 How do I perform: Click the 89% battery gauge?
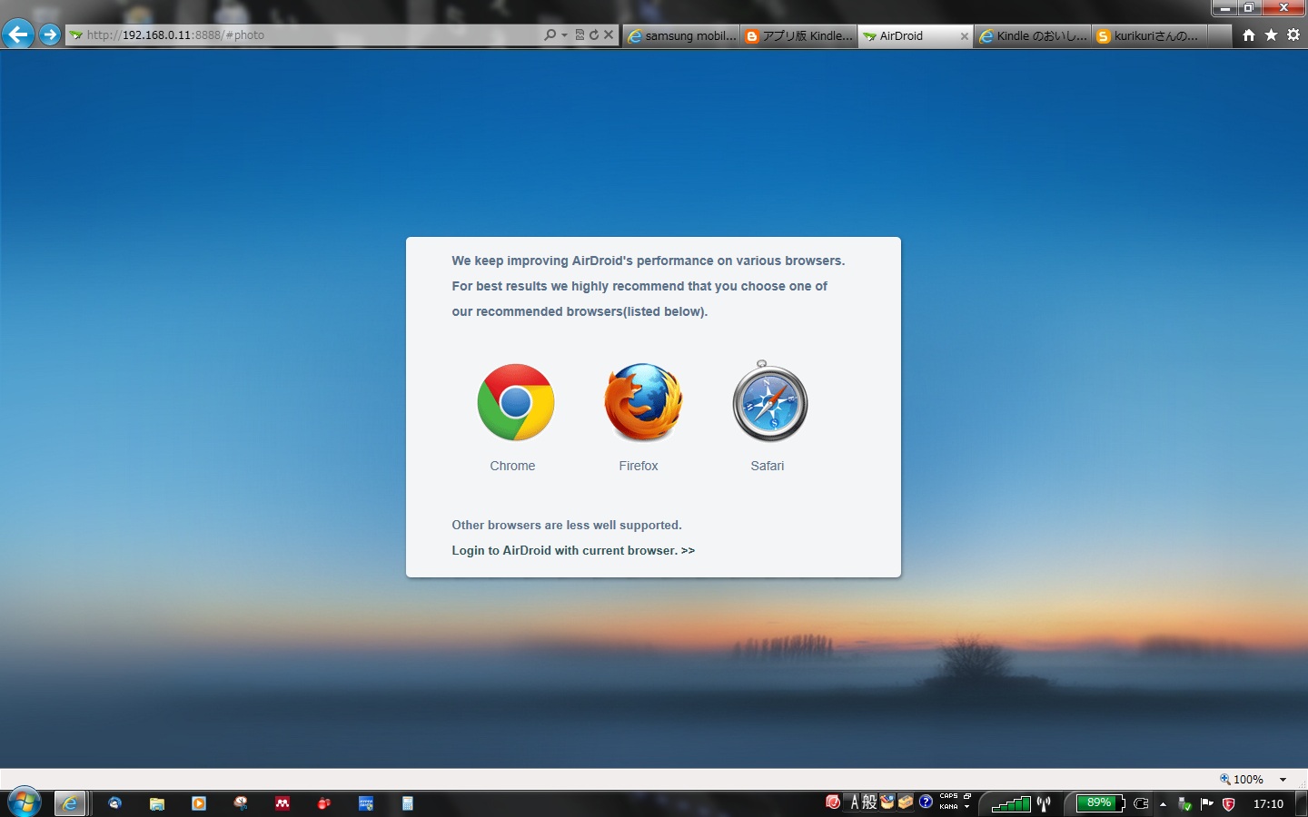pos(1100,803)
